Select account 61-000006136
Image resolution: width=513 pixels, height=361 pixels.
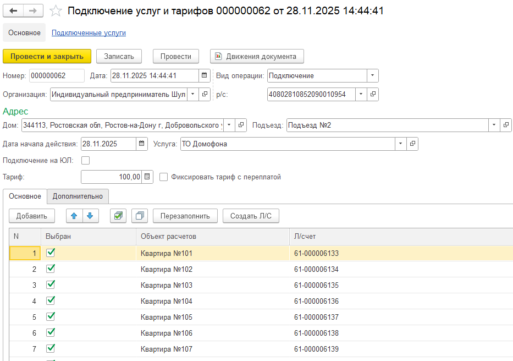click(401, 301)
